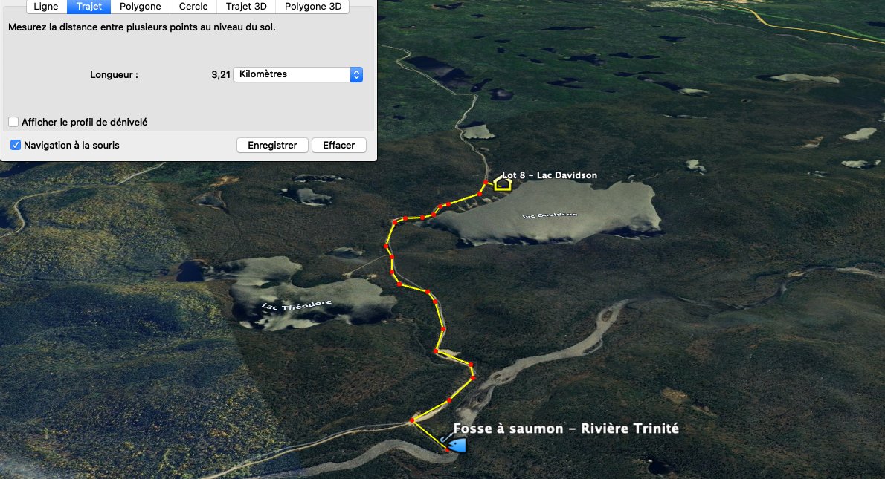Click the yellow house icon at Lot 8
885x479 pixels.
pos(502,183)
